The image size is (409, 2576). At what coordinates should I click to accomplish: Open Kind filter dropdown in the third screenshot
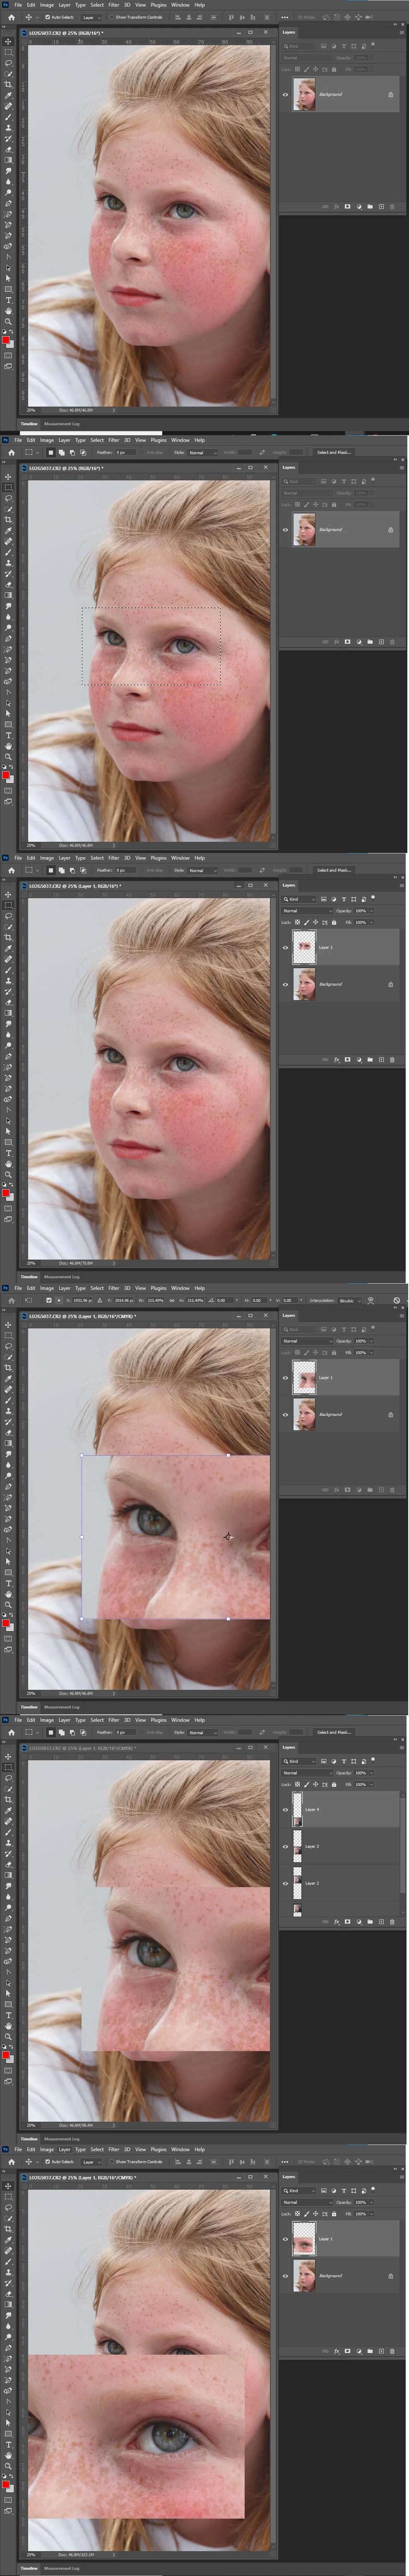(x=298, y=899)
